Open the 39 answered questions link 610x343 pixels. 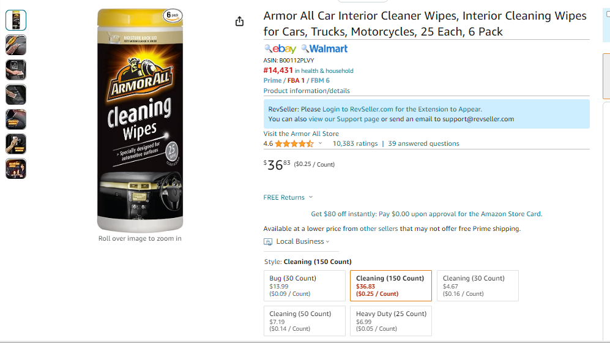(423, 144)
